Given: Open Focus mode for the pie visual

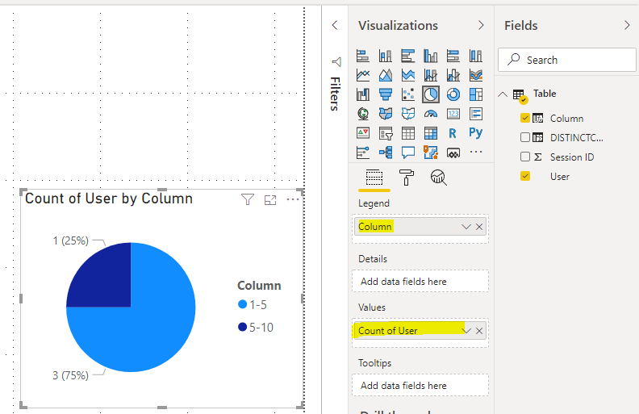Looking at the screenshot, I should click(x=270, y=199).
